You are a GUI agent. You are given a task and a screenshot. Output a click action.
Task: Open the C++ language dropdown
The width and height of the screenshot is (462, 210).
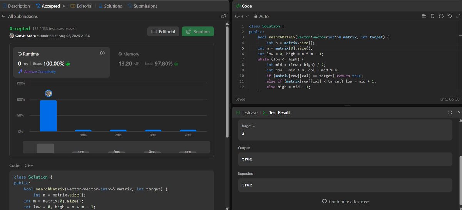(242, 17)
